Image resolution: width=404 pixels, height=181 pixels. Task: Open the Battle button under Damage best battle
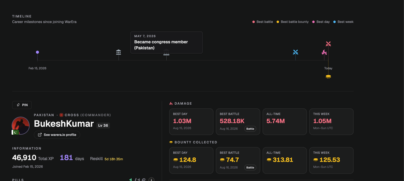[250, 129]
